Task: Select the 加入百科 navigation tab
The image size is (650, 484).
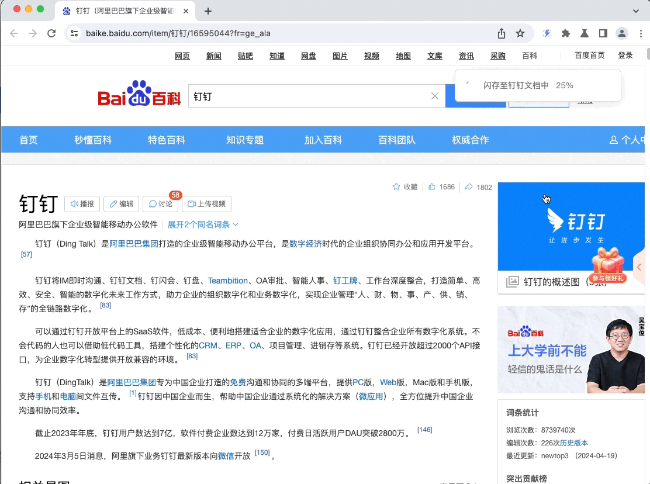Action: click(x=323, y=140)
